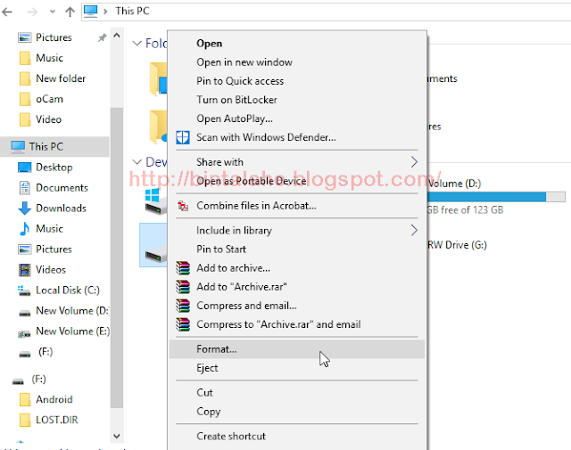Select 'Pin to Start' menu entry
The image size is (571, 450).
[x=221, y=250]
